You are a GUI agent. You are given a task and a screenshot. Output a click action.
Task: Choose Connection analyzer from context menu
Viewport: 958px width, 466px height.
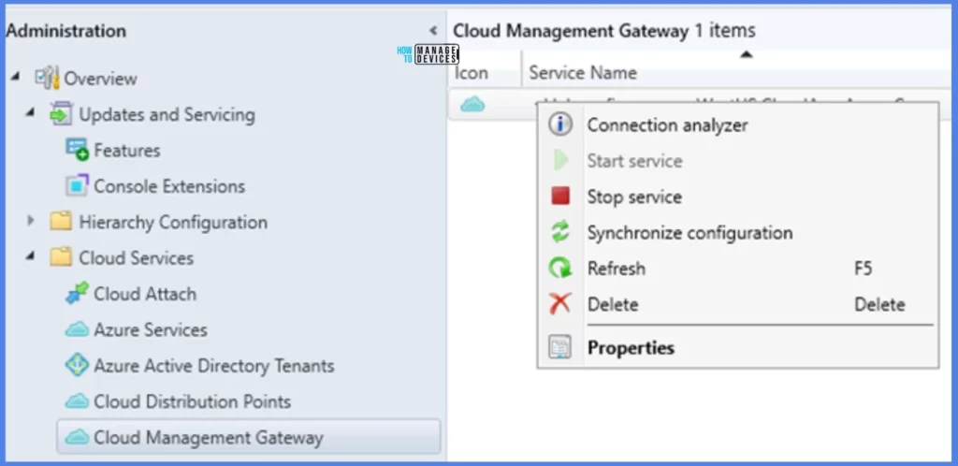738,125
